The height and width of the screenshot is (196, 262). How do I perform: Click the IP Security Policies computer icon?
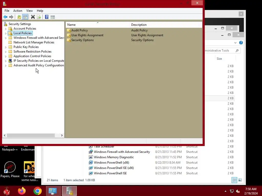[x=10, y=61]
